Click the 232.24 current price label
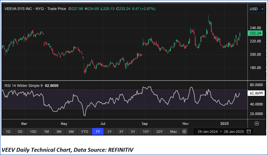This screenshot has width=268, height=155. (255, 33)
